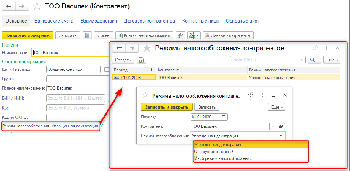350x171 pixels.
Task: Copy link using chain icon in small dialog
Action: click(251, 95)
